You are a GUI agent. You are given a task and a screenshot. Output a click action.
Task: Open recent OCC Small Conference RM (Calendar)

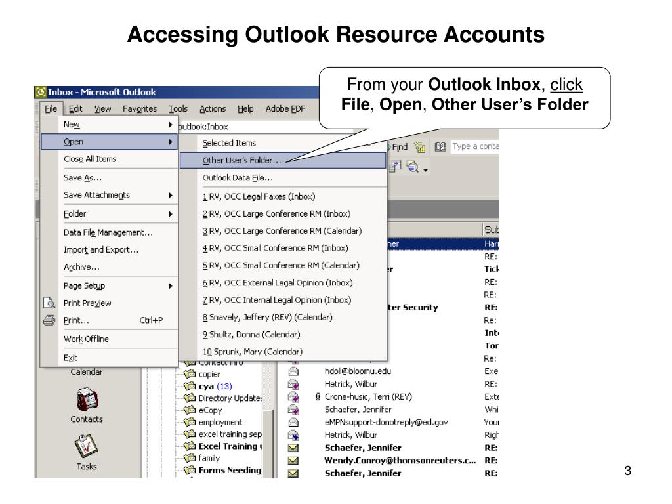click(x=283, y=265)
